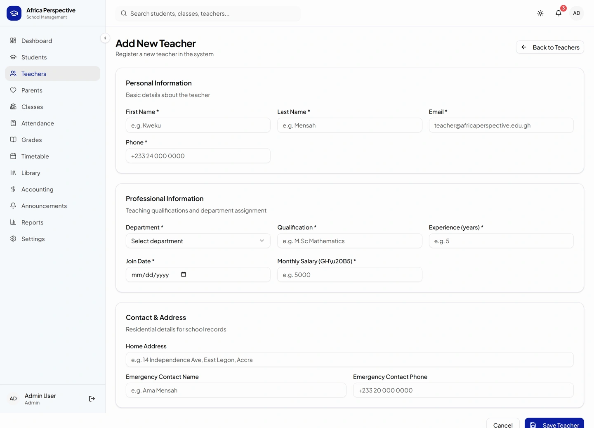Click the Reports bar chart icon

13,222
